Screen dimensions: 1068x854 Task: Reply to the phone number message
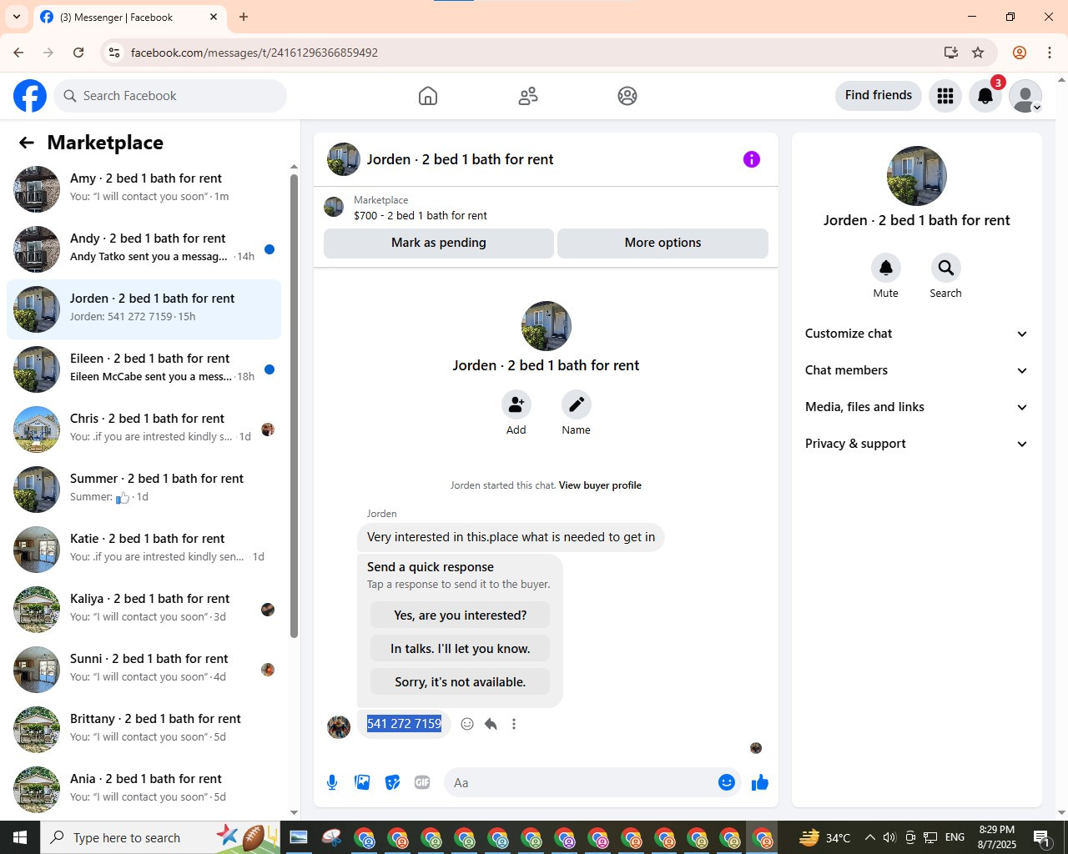pos(491,724)
